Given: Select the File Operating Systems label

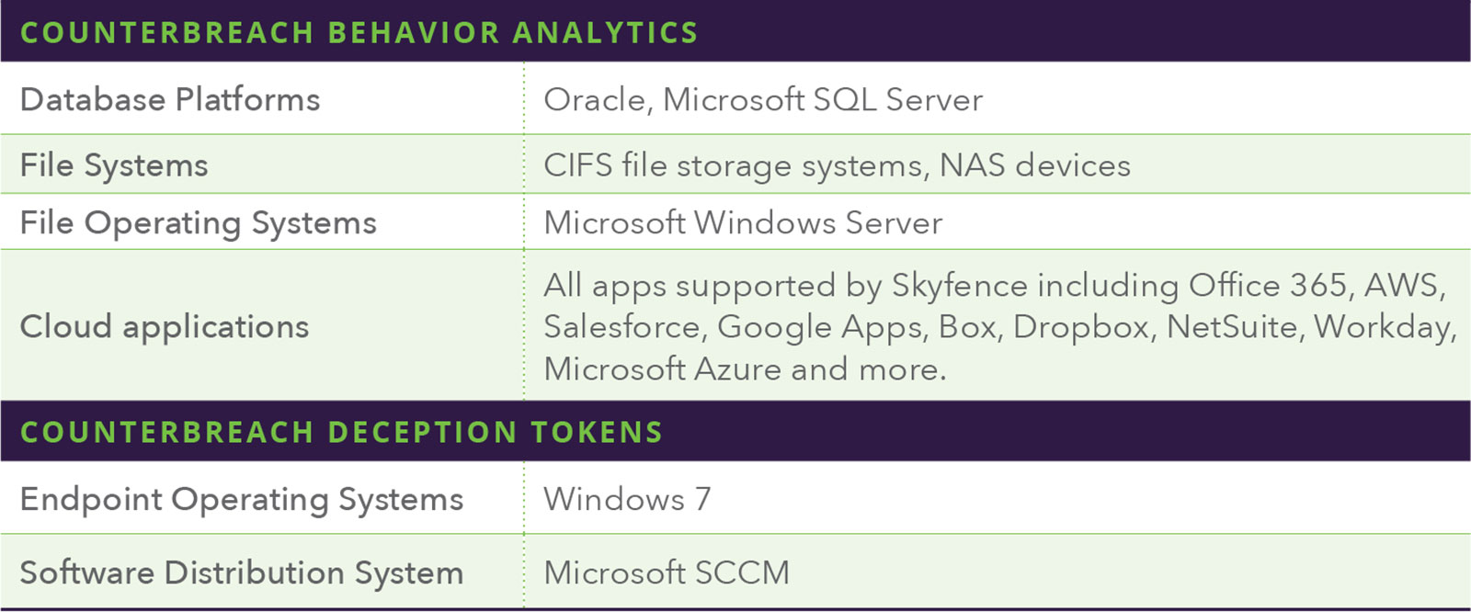Looking at the screenshot, I should [x=199, y=223].
